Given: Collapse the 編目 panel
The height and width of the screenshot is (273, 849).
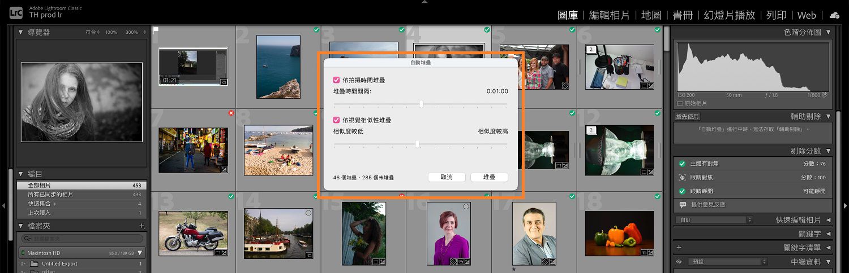Looking at the screenshot, I should [21, 174].
